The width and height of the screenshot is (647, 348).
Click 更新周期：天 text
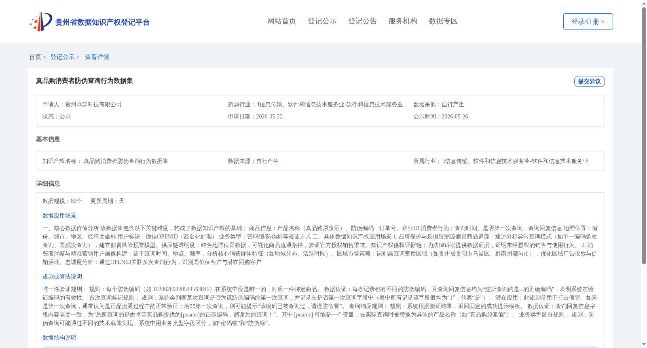click(108, 201)
